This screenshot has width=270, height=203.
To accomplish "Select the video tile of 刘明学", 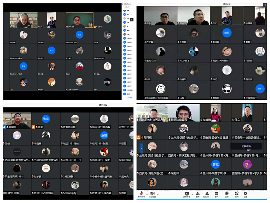I will point(193,16).
